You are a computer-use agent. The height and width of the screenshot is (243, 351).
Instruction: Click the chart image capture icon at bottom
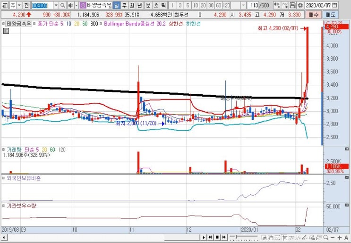[x=319, y=237]
